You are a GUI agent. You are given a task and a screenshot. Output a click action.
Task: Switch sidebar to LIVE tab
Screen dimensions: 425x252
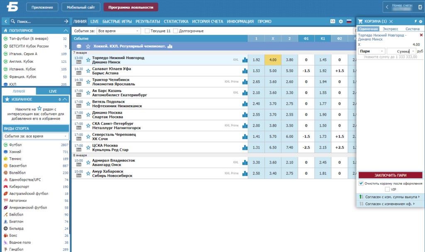point(53,91)
